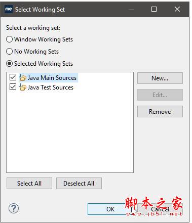Click the MyEclipse 'me' title bar icon

click(9, 9)
